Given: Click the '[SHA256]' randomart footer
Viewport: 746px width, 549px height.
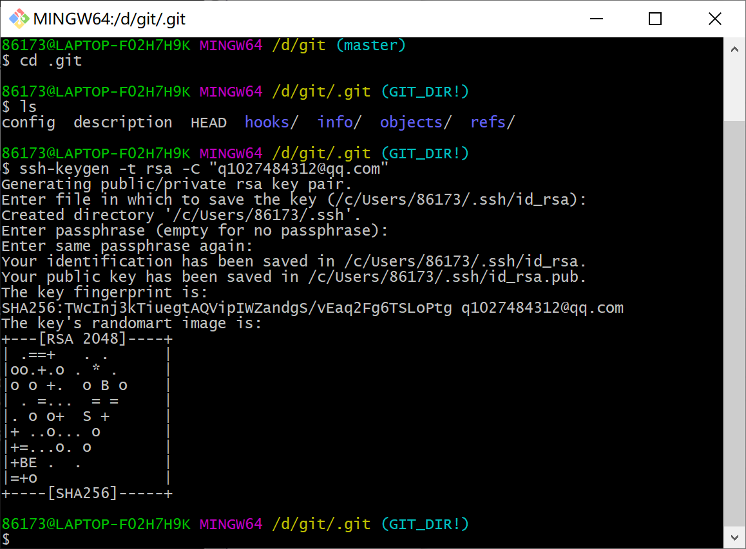Looking at the screenshot, I should 82,493.
